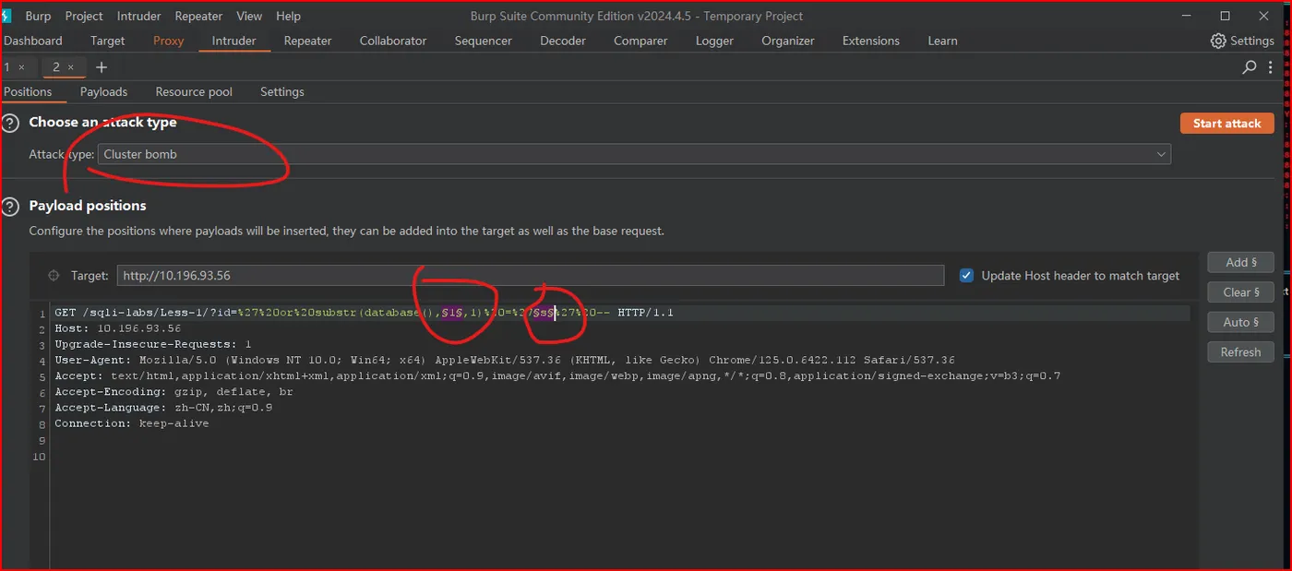The width and height of the screenshot is (1292, 571).
Task: Click the search magnifier icon
Action: coord(1250,67)
